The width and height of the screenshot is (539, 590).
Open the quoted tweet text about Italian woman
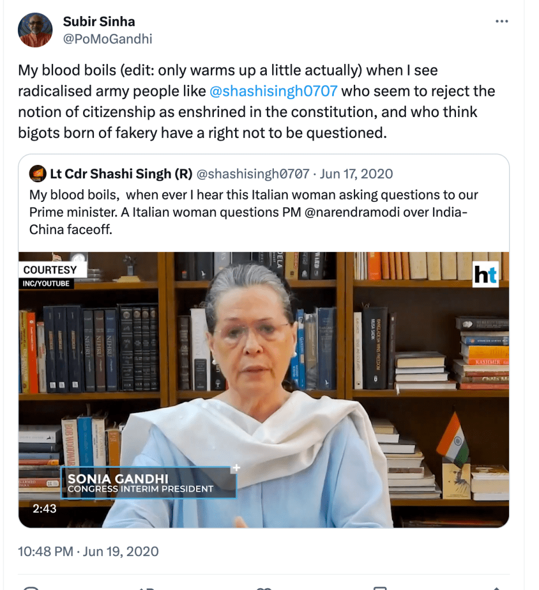point(254,212)
